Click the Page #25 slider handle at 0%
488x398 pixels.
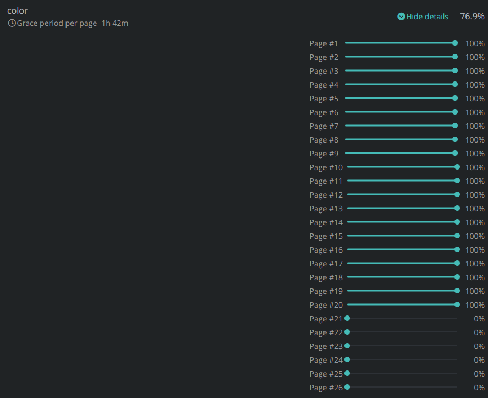tap(347, 373)
